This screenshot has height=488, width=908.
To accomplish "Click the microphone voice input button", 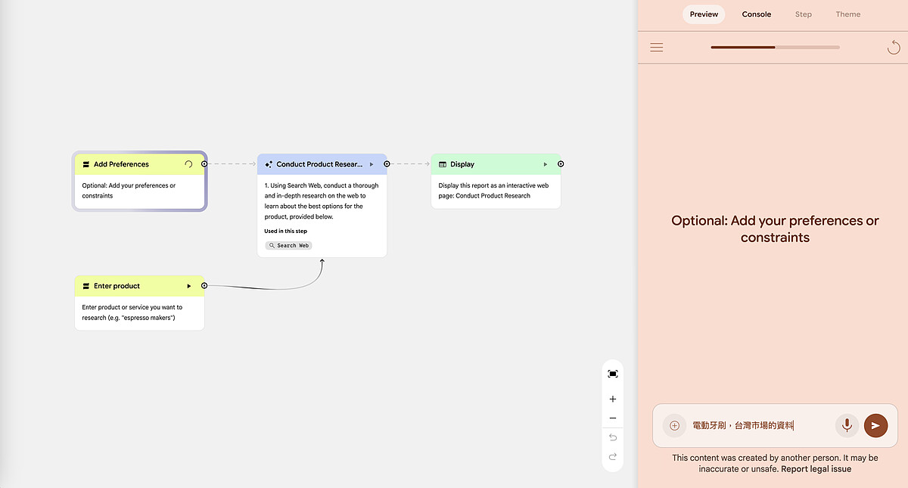I will coord(847,425).
